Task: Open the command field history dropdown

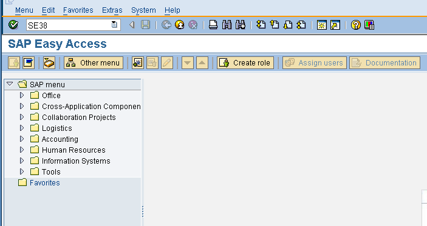Action: point(114,25)
